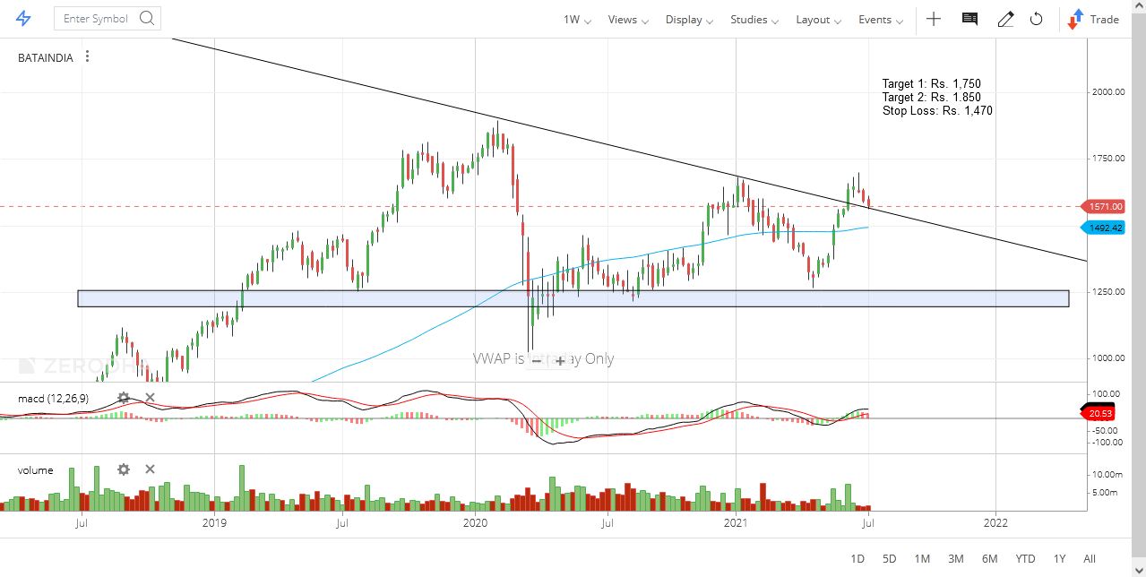The height and width of the screenshot is (577, 1146).
Task: Select the 1D range
Action: click(857, 559)
